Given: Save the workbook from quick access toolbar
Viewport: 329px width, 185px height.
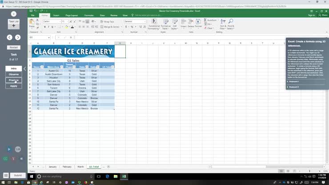Looking at the screenshot, I should pyautogui.click(x=31, y=11).
